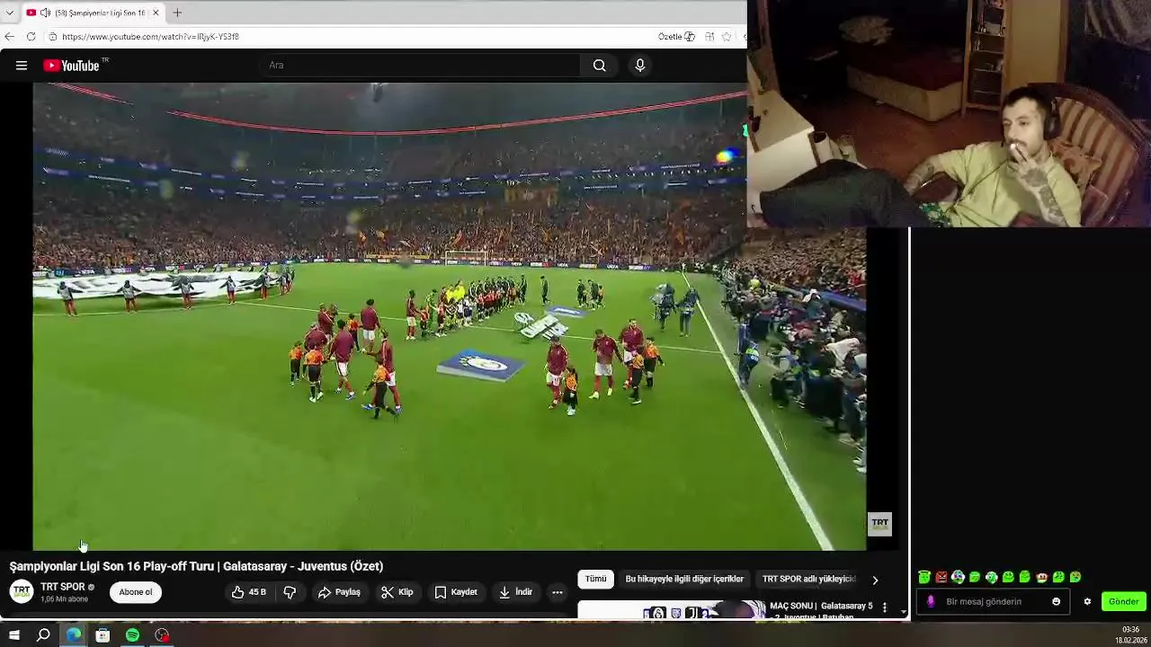
Task: Open Spotify from the taskbar
Action: tap(132, 635)
